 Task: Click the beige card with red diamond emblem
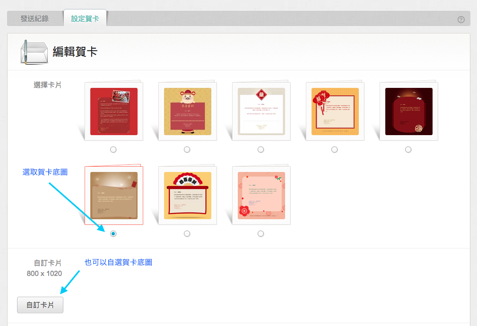[261, 112]
